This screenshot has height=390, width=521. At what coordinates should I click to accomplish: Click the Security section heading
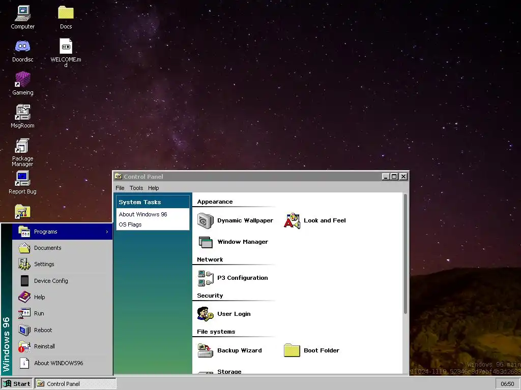[x=210, y=296]
